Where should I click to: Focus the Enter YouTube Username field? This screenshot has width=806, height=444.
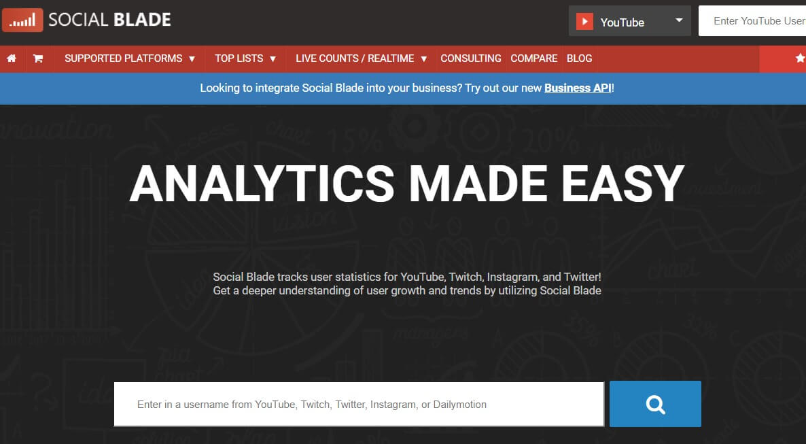(x=752, y=21)
